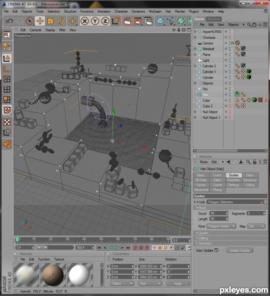Click the record keyframe button
The height and width of the screenshot is (296, 270).
point(135,248)
